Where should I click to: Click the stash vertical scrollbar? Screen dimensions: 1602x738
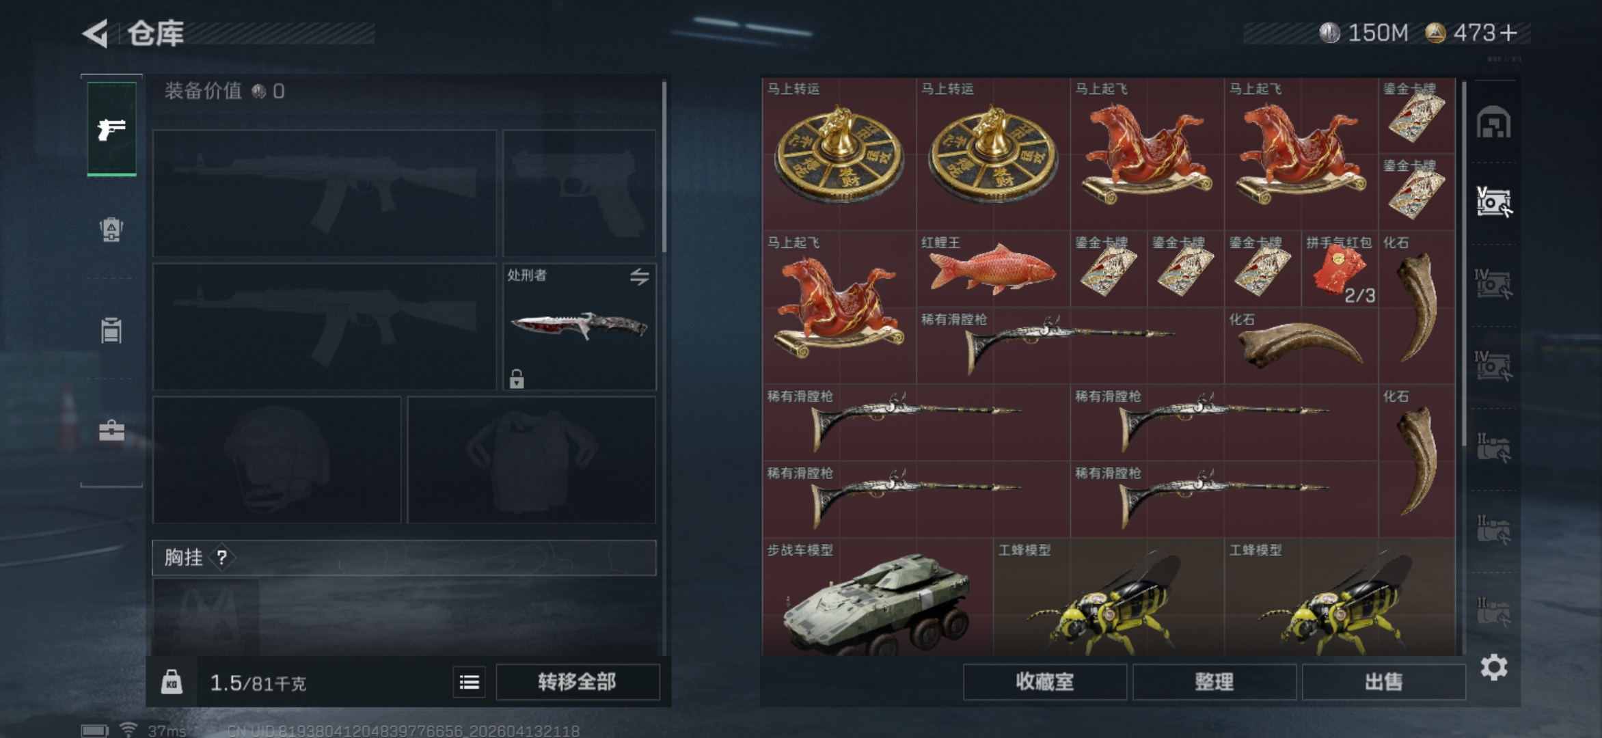1464,263
